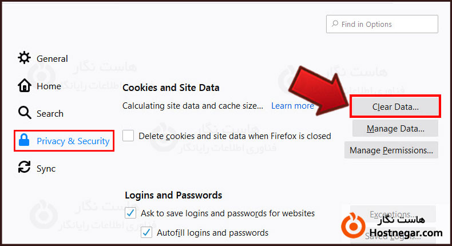Select the Privacy & Security category

pyautogui.click(x=73, y=141)
